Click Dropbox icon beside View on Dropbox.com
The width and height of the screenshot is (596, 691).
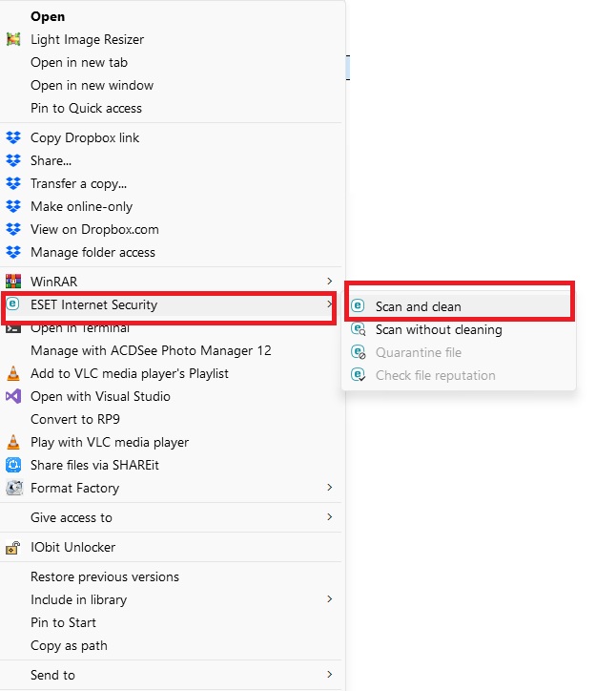coord(13,229)
